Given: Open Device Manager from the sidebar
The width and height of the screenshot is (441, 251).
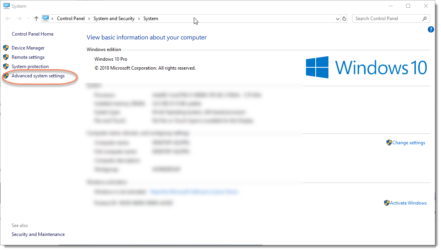Looking at the screenshot, I should [x=28, y=48].
